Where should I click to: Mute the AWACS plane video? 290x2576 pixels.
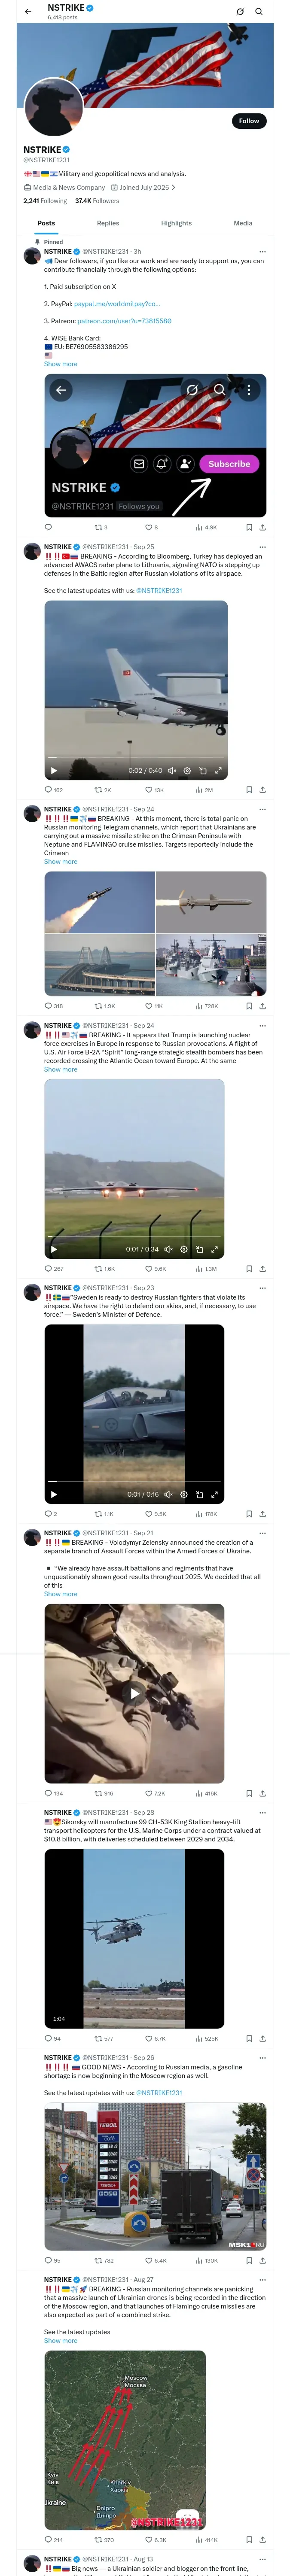click(172, 771)
